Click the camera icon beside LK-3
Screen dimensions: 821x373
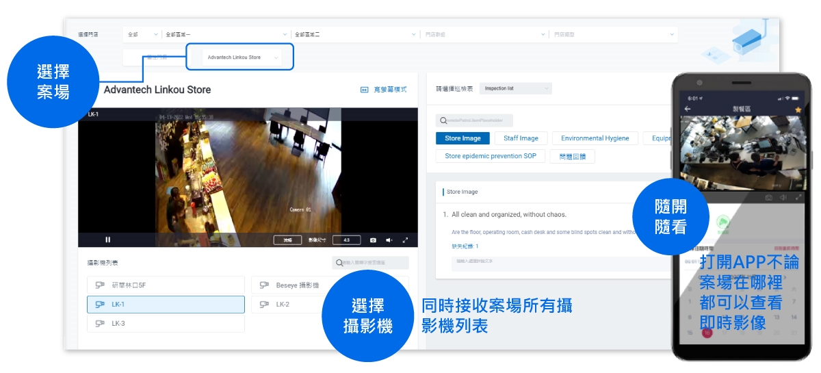[100, 324]
